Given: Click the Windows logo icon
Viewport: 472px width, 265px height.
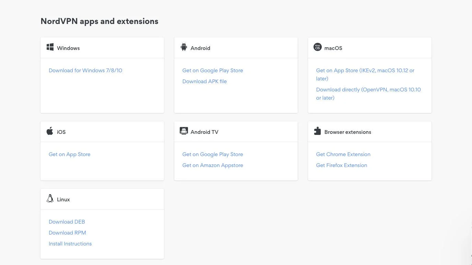Looking at the screenshot, I should coord(50,47).
